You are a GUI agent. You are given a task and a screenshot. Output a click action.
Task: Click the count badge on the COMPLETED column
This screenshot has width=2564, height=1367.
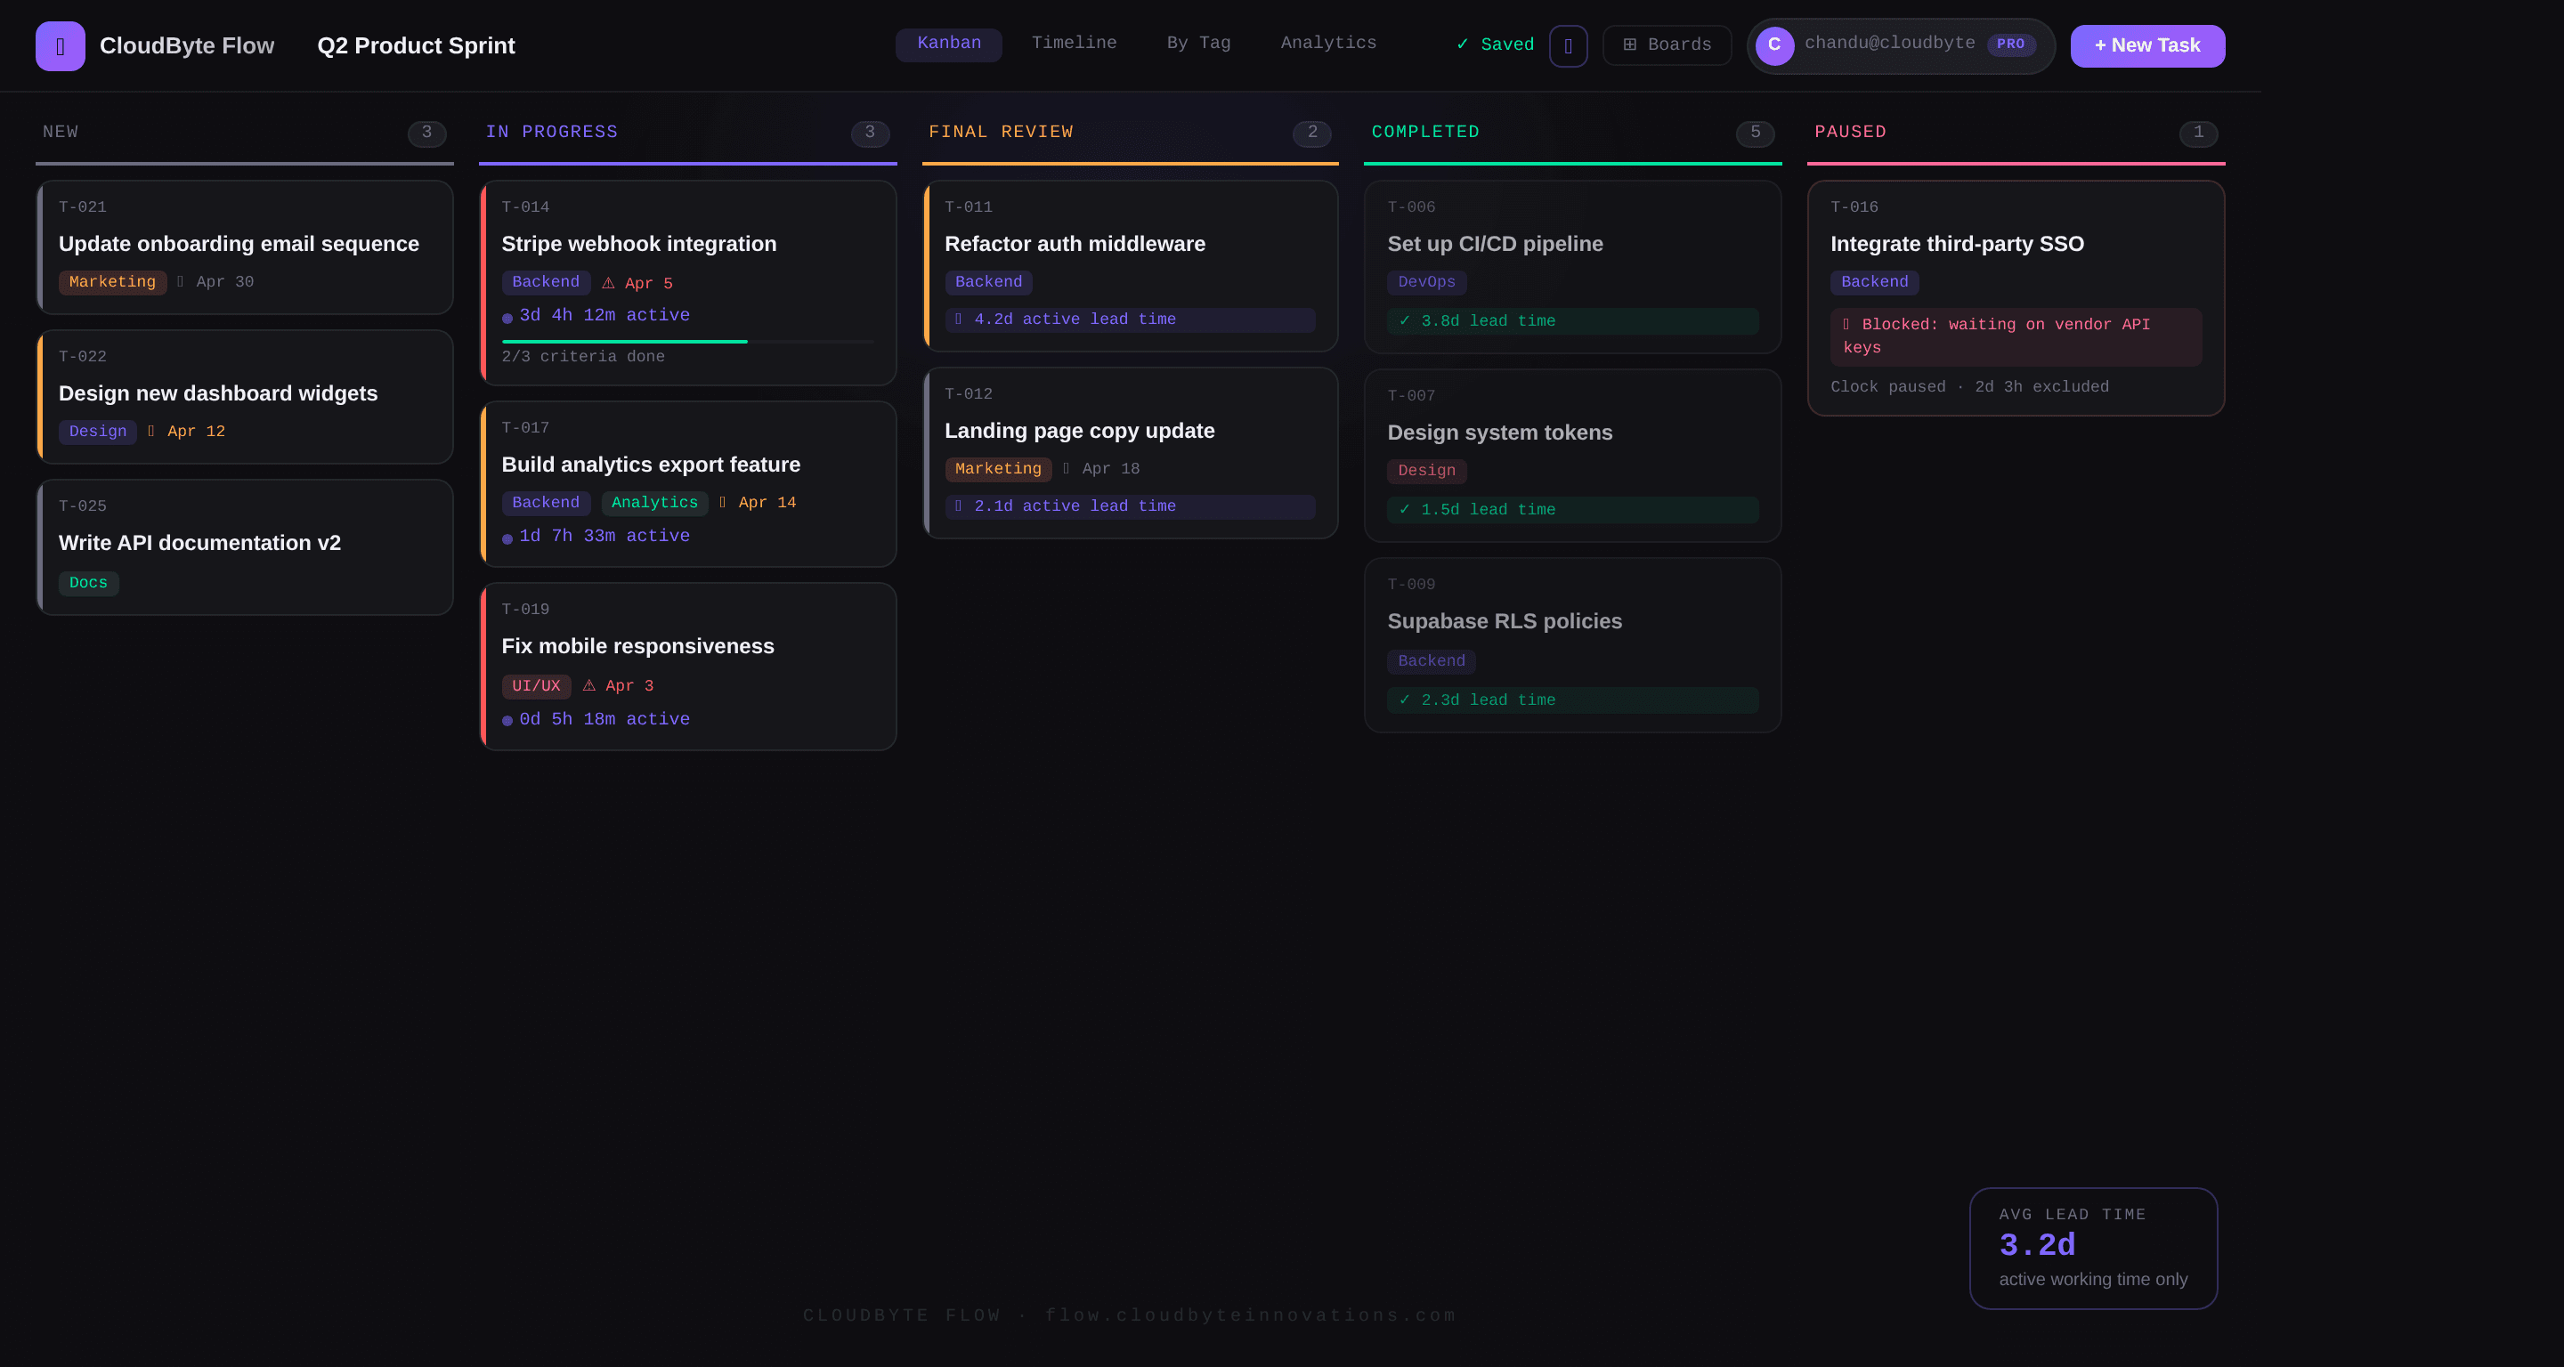point(1755,134)
